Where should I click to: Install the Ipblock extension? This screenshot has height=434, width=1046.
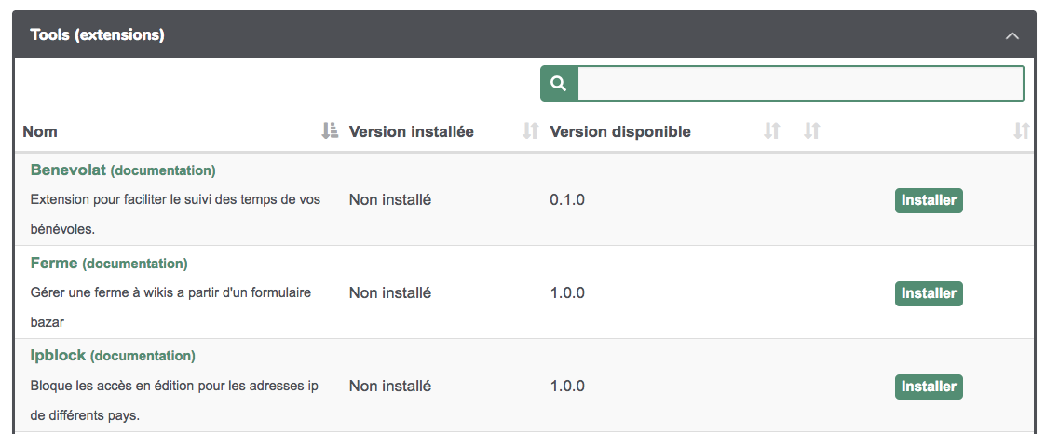tap(928, 387)
